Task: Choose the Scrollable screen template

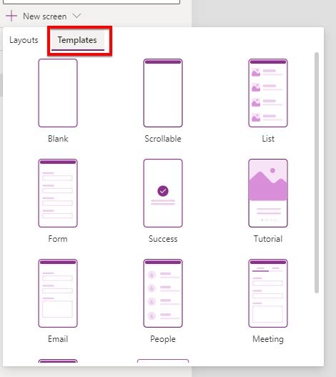Action: 163,93
